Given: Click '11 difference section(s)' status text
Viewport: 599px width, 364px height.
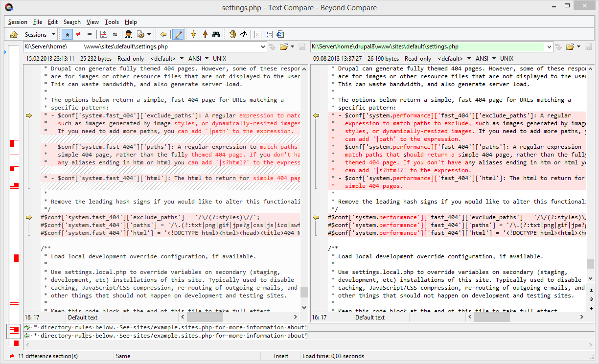Looking at the screenshot, I should [x=48, y=356].
